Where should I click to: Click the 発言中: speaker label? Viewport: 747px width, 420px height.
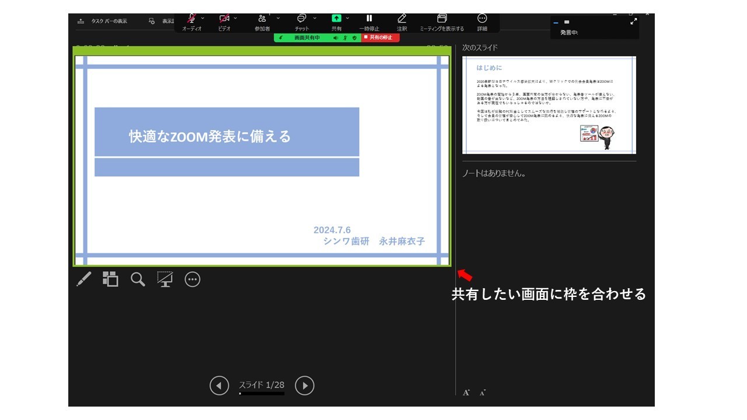coord(569,33)
